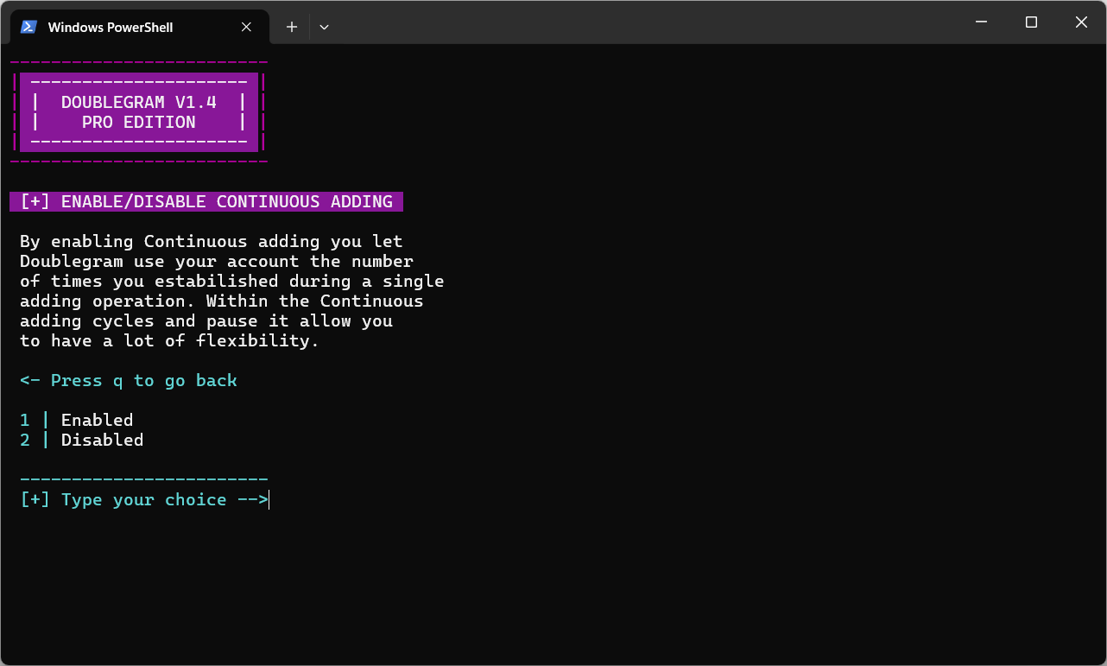The height and width of the screenshot is (666, 1107).
Task: Click the empty title bar area
Action: (x=648, y=22)
